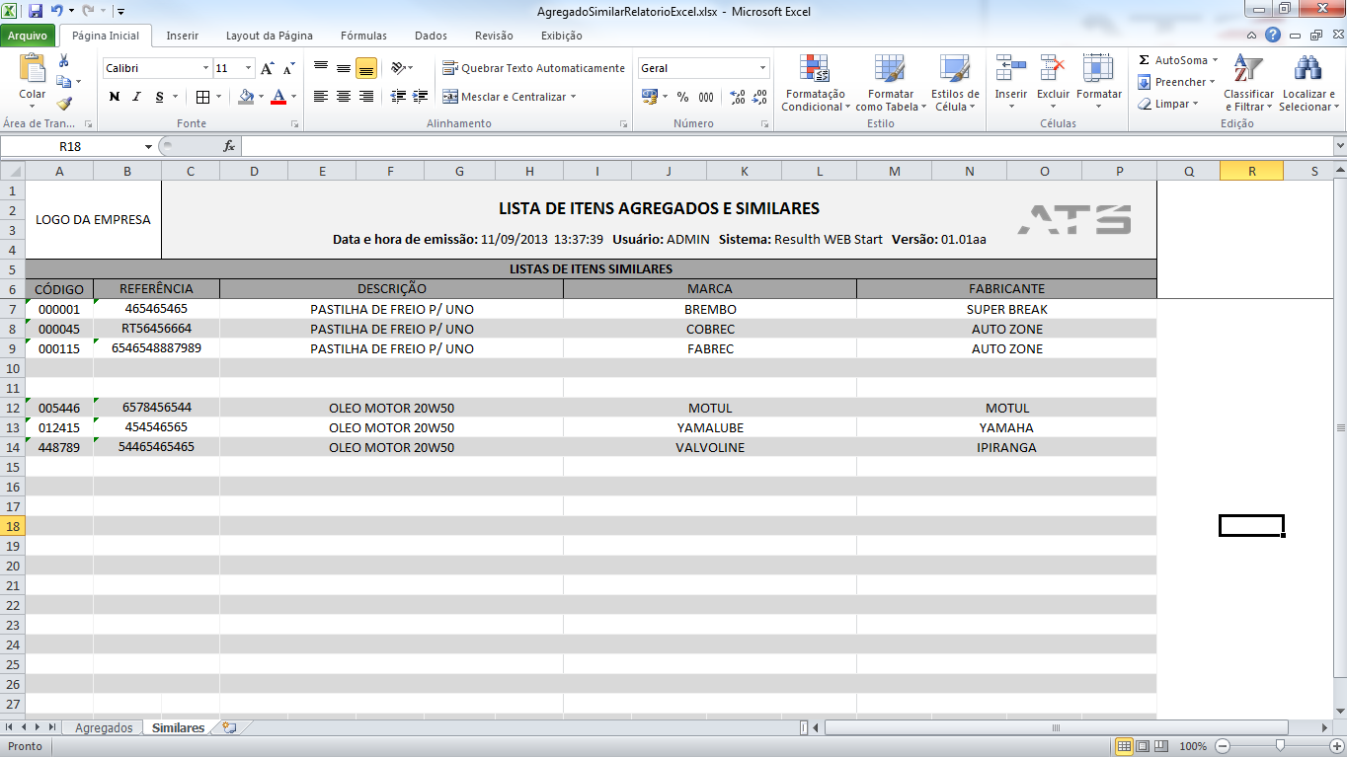Expand the Name Box dropdown arrow

[149, 146]
